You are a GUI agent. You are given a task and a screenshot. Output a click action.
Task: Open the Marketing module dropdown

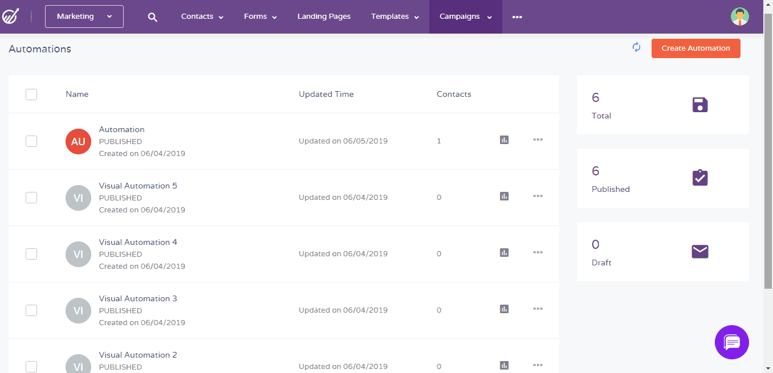pyautogui.click(x=84, y=17)
